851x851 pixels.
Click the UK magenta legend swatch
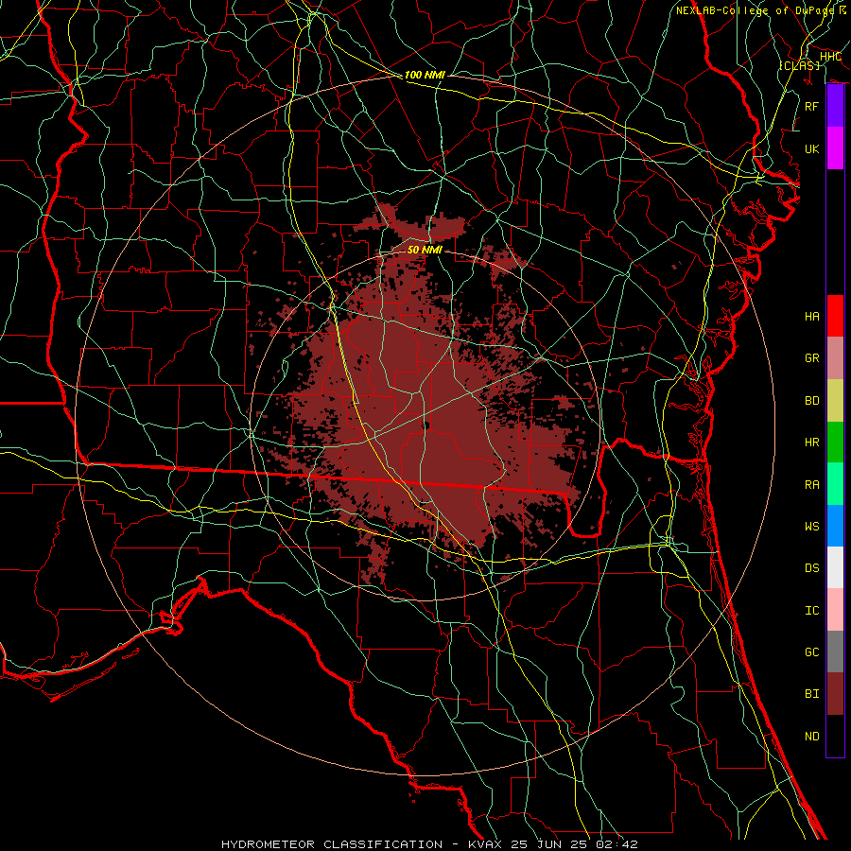coord(835,148)
